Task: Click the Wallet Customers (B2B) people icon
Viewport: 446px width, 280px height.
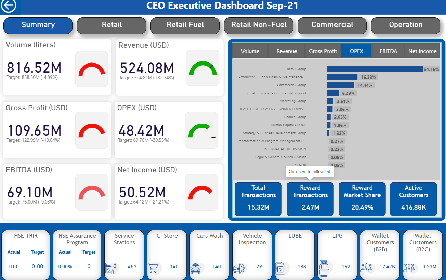Action: [367, 267]
